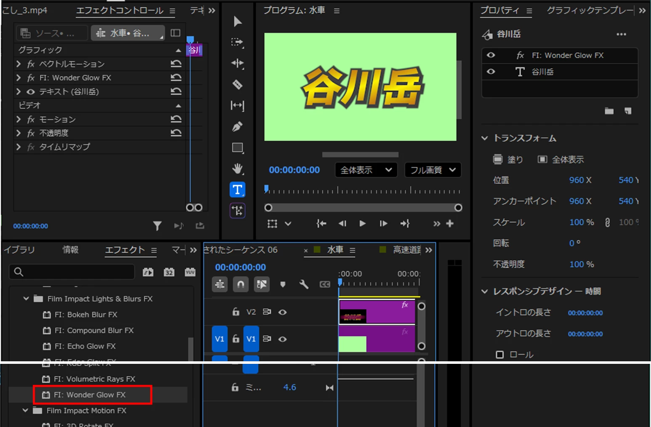651x427 pixels.
Task: Click the effects search field
Action: tap(72, 272)
